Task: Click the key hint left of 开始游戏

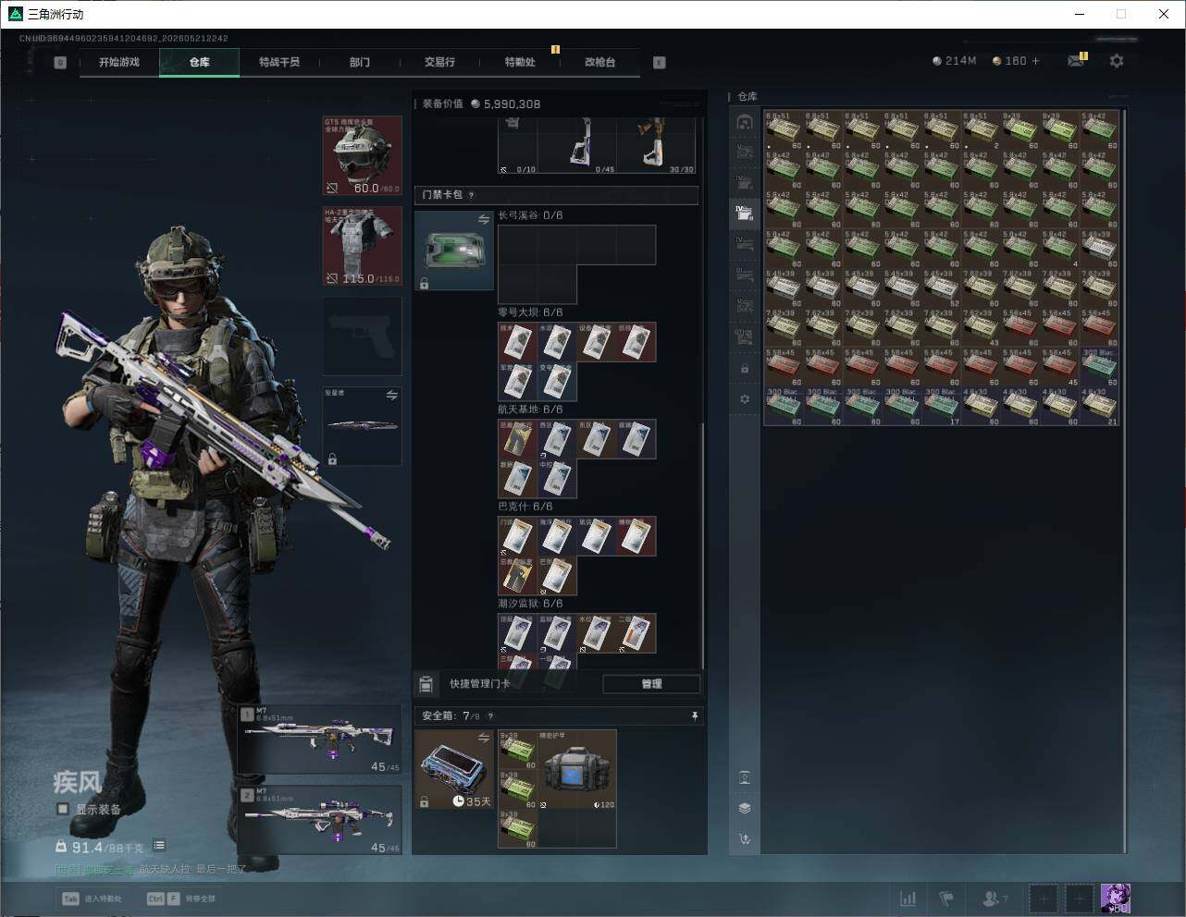Action: (60, 63)
